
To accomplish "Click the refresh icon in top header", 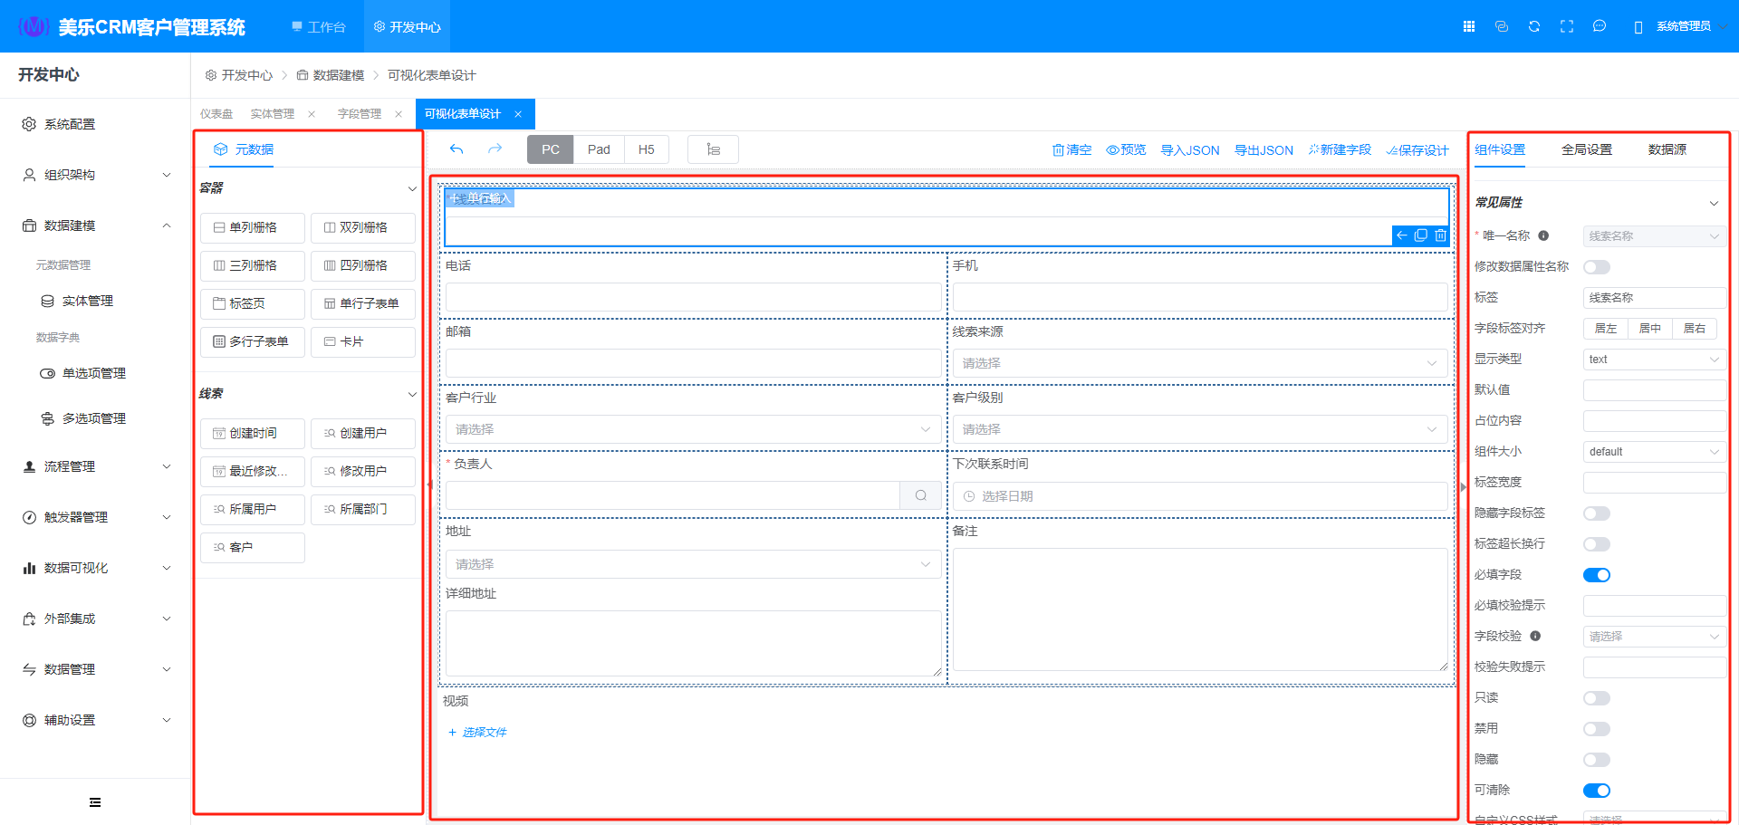I will (x=1534, y=26).
